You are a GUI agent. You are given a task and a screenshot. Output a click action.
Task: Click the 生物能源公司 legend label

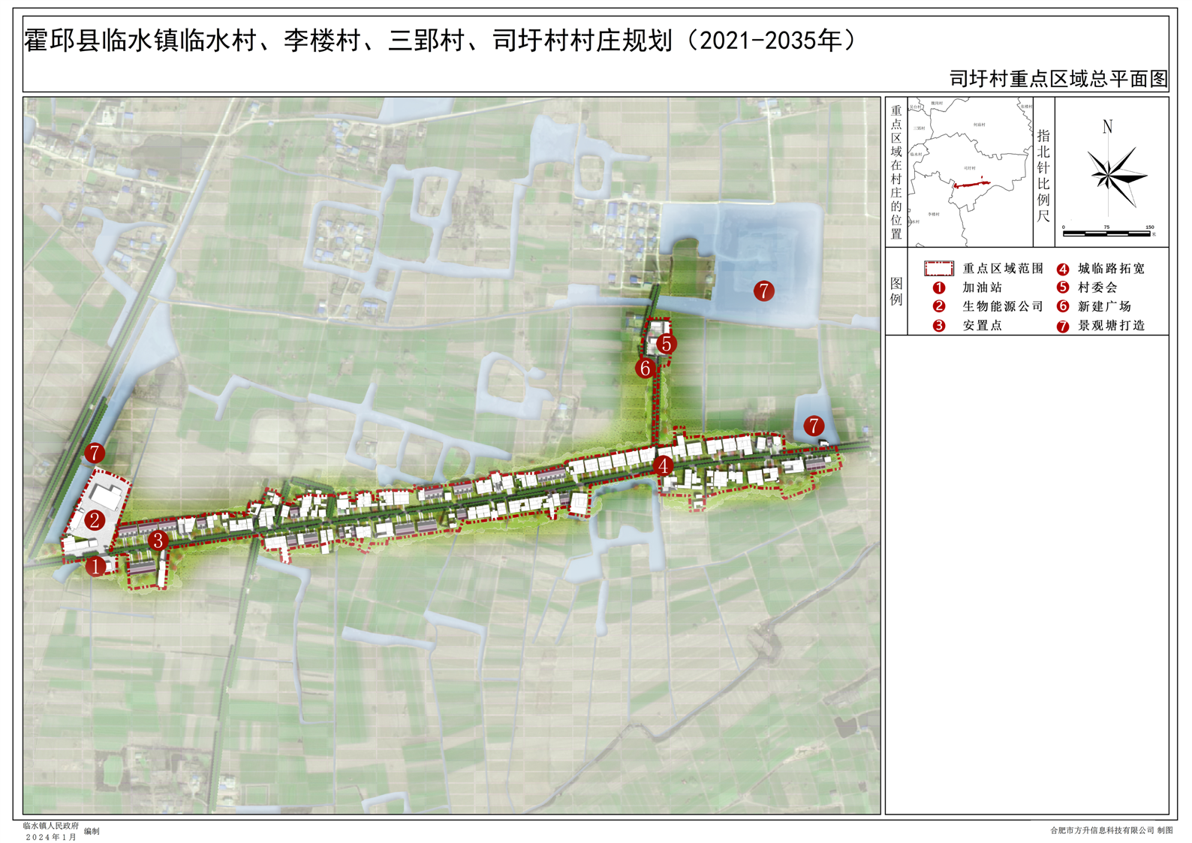(1002, 306)
